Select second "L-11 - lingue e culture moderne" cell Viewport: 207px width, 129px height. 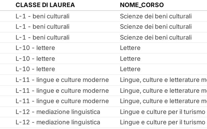pos(62,91)
